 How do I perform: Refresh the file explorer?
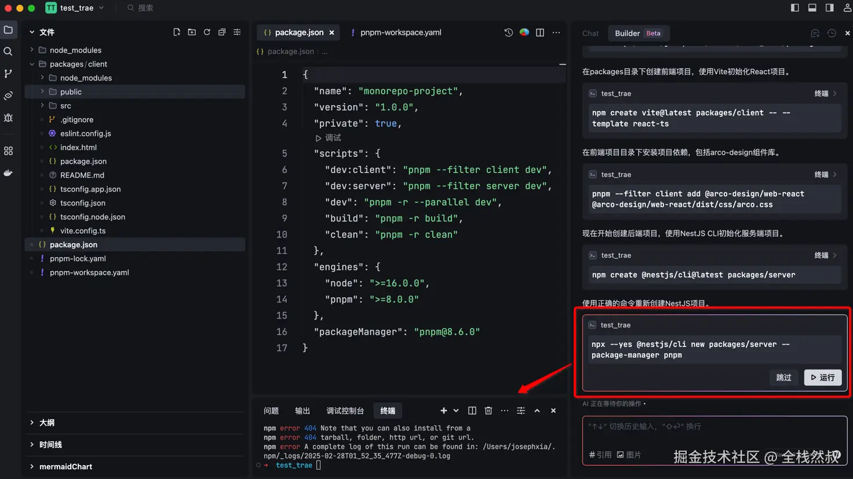point(207,32)
